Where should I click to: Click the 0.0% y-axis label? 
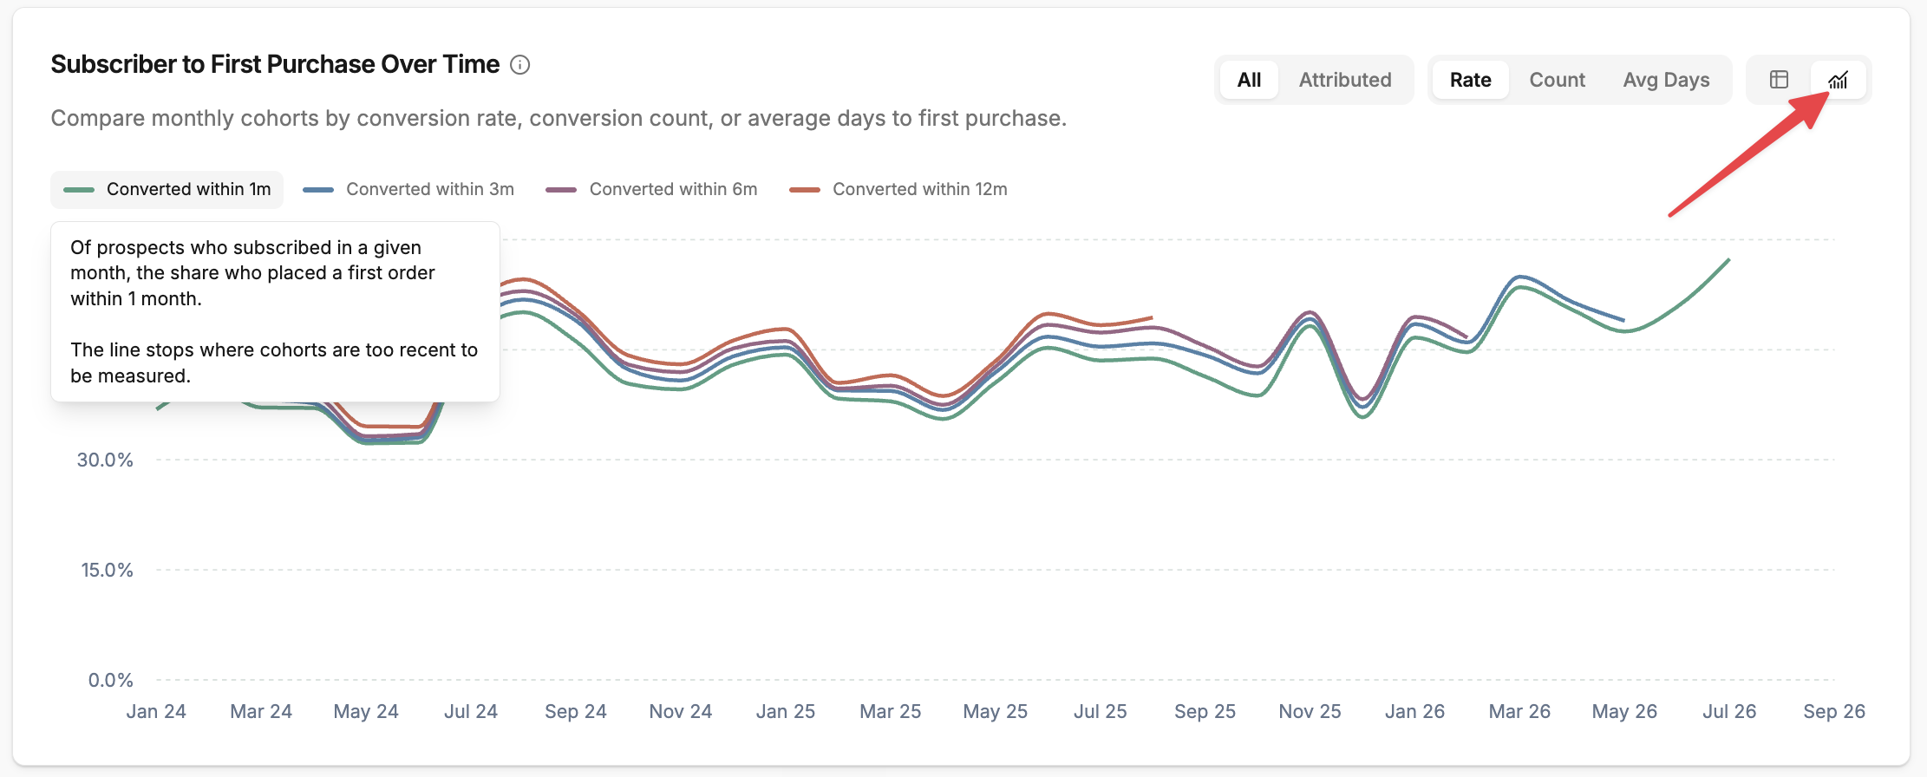point(110,680)
